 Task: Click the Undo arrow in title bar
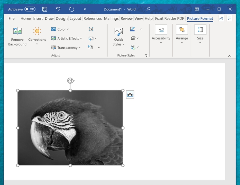pyautogui.click(x=58, y=9)
